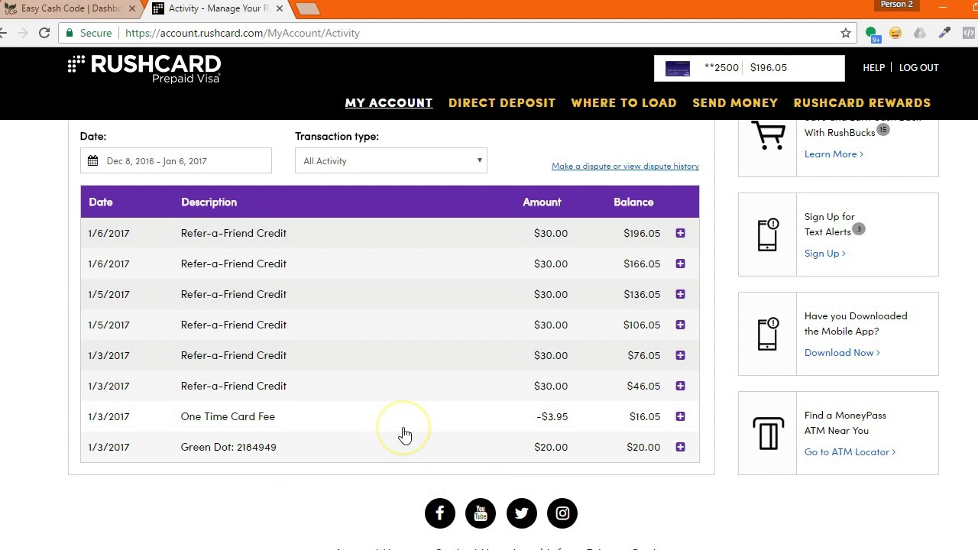
Task: Expand the One Time Card Fee row
Action: click(680, 416)
